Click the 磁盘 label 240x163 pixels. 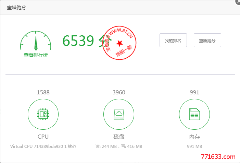coord(119,137)
